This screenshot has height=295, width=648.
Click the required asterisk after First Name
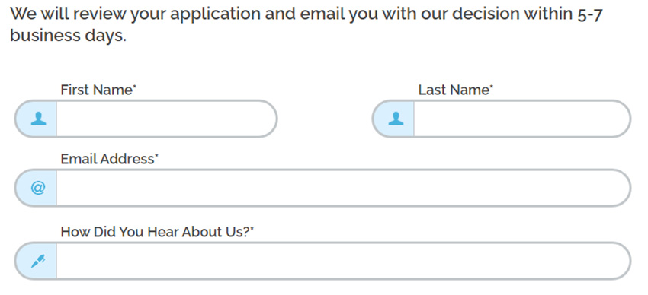coord(134,87)
